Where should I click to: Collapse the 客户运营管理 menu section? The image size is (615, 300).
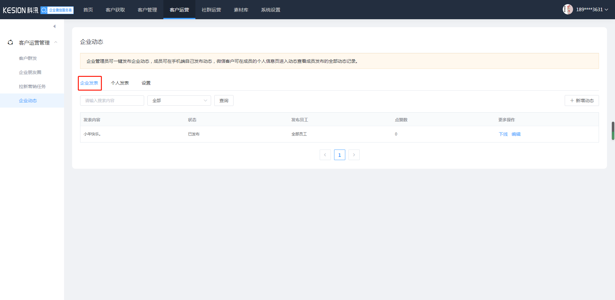tap(56, 42)
